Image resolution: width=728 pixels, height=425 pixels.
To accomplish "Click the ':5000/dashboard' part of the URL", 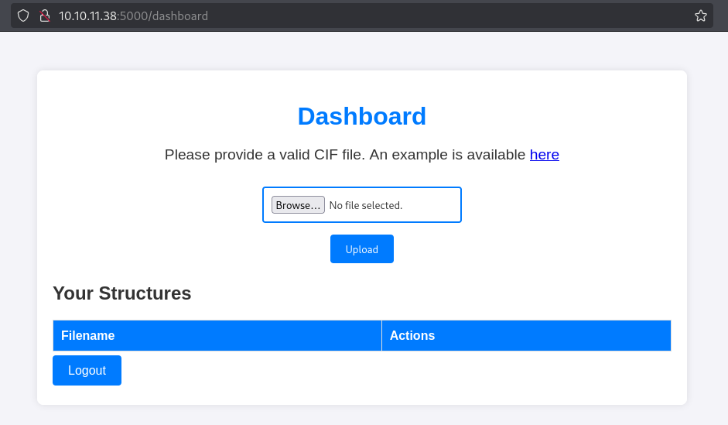I will (x=162, y=15).
